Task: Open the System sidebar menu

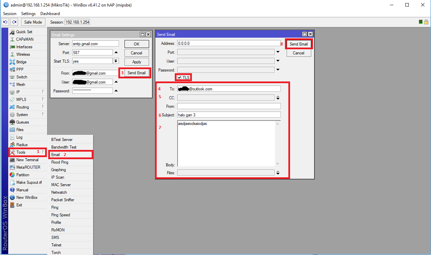Action: (x=27, y=115)
